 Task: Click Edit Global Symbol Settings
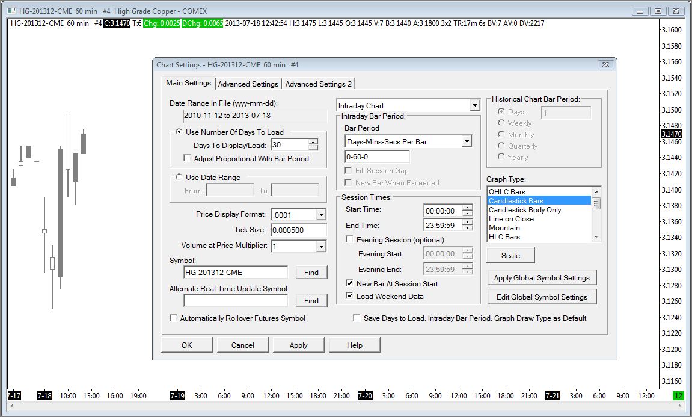[x=542, y=297]
